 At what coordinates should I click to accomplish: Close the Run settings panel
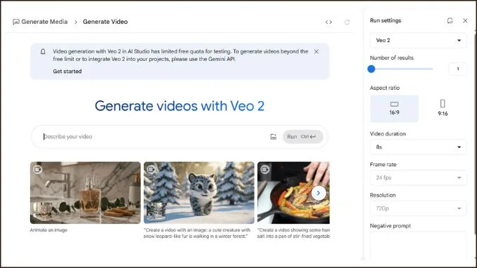465,20
